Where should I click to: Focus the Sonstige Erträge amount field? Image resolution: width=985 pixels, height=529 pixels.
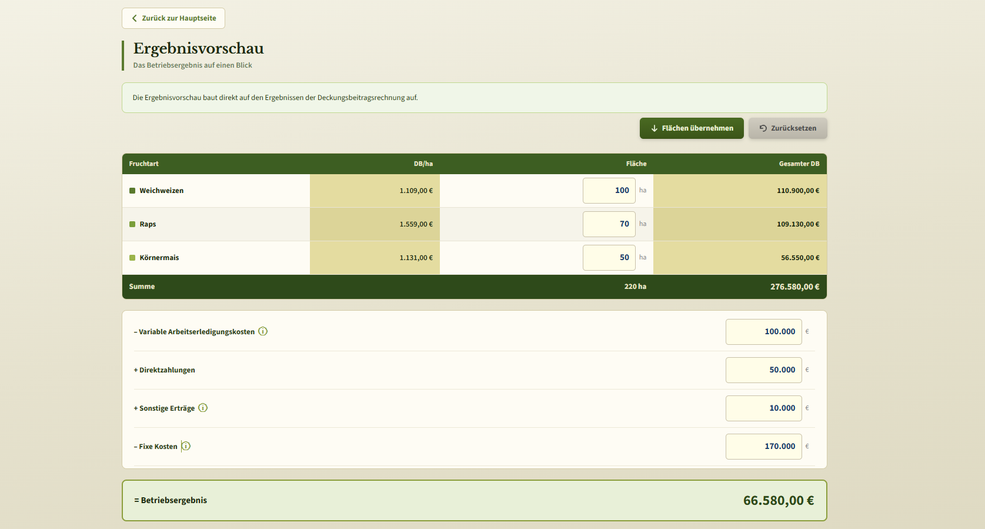pos(764,408)
